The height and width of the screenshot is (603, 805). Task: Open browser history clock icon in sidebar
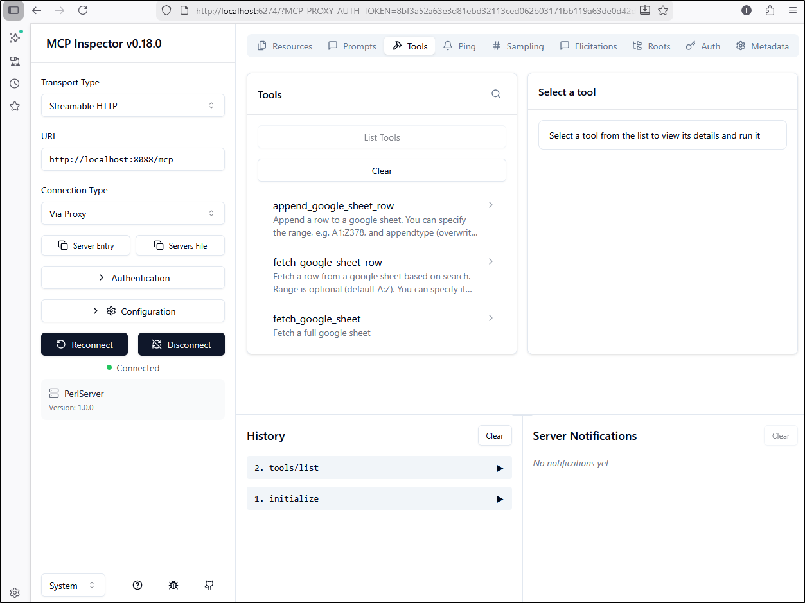point(15,83)
